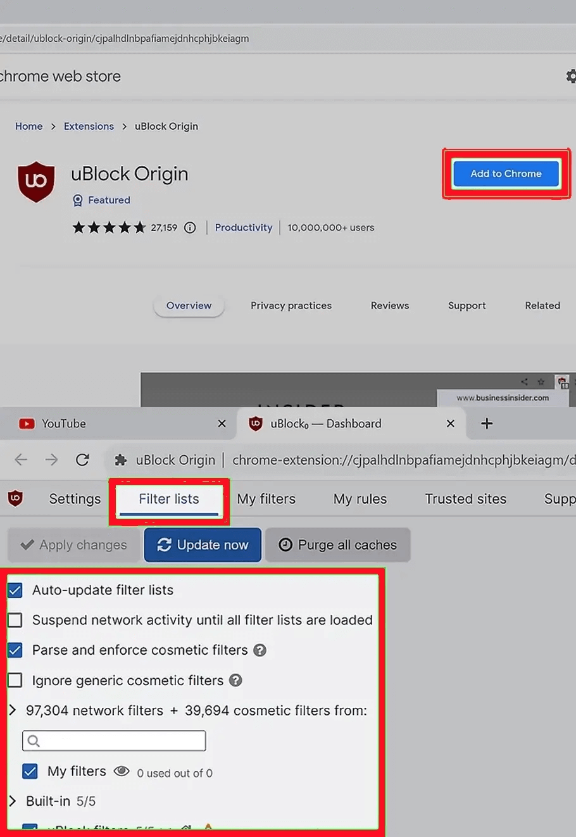Expand the Built-in filter group

tap(13, 801)
